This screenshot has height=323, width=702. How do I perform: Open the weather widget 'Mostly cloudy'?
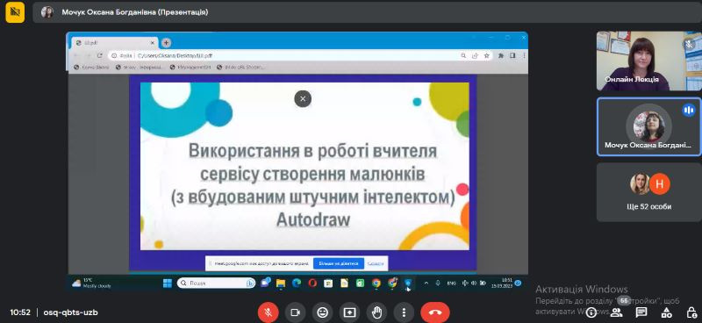(x=92, y=283)
